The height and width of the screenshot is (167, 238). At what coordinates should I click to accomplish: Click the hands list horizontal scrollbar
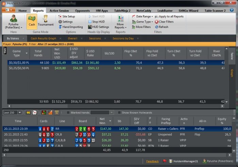117,155
